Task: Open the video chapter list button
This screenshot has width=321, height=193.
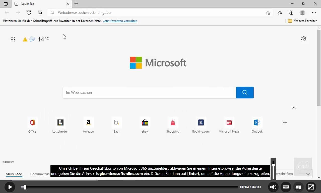Action: pyautogui.click(x=298, y=187)
